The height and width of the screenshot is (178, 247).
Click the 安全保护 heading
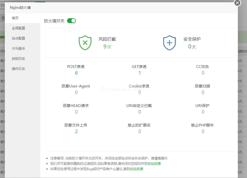192,39
